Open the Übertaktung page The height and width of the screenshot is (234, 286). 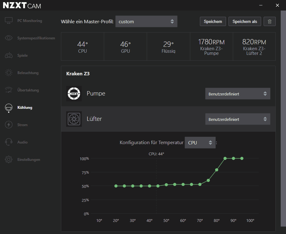coord(28,90)
